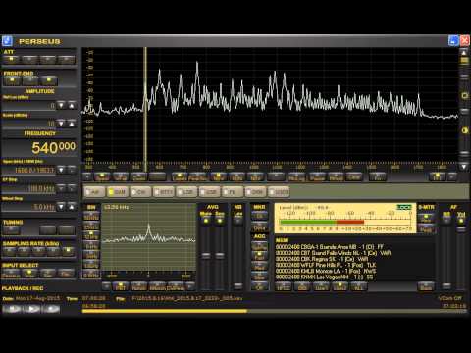Click the WFall display button
This screenshot has width=471, height=353.
pos(121,177)
